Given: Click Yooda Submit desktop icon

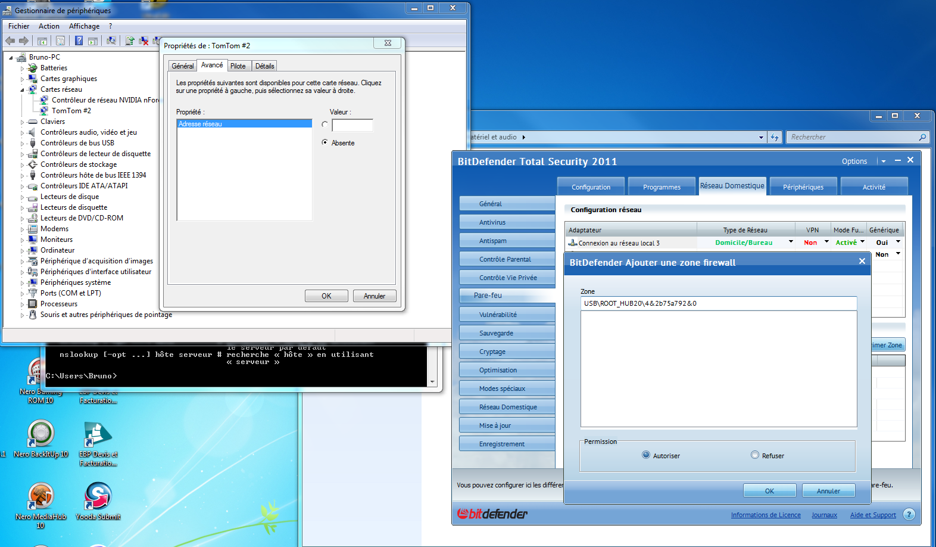Looking at the screenshot, I should point(98,496).
